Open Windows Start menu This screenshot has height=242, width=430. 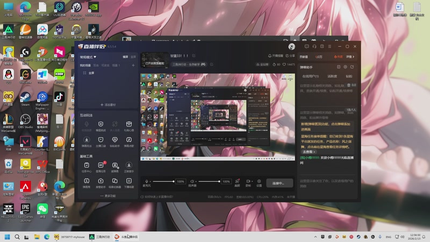pyautogui.click(x=8, y=237)
